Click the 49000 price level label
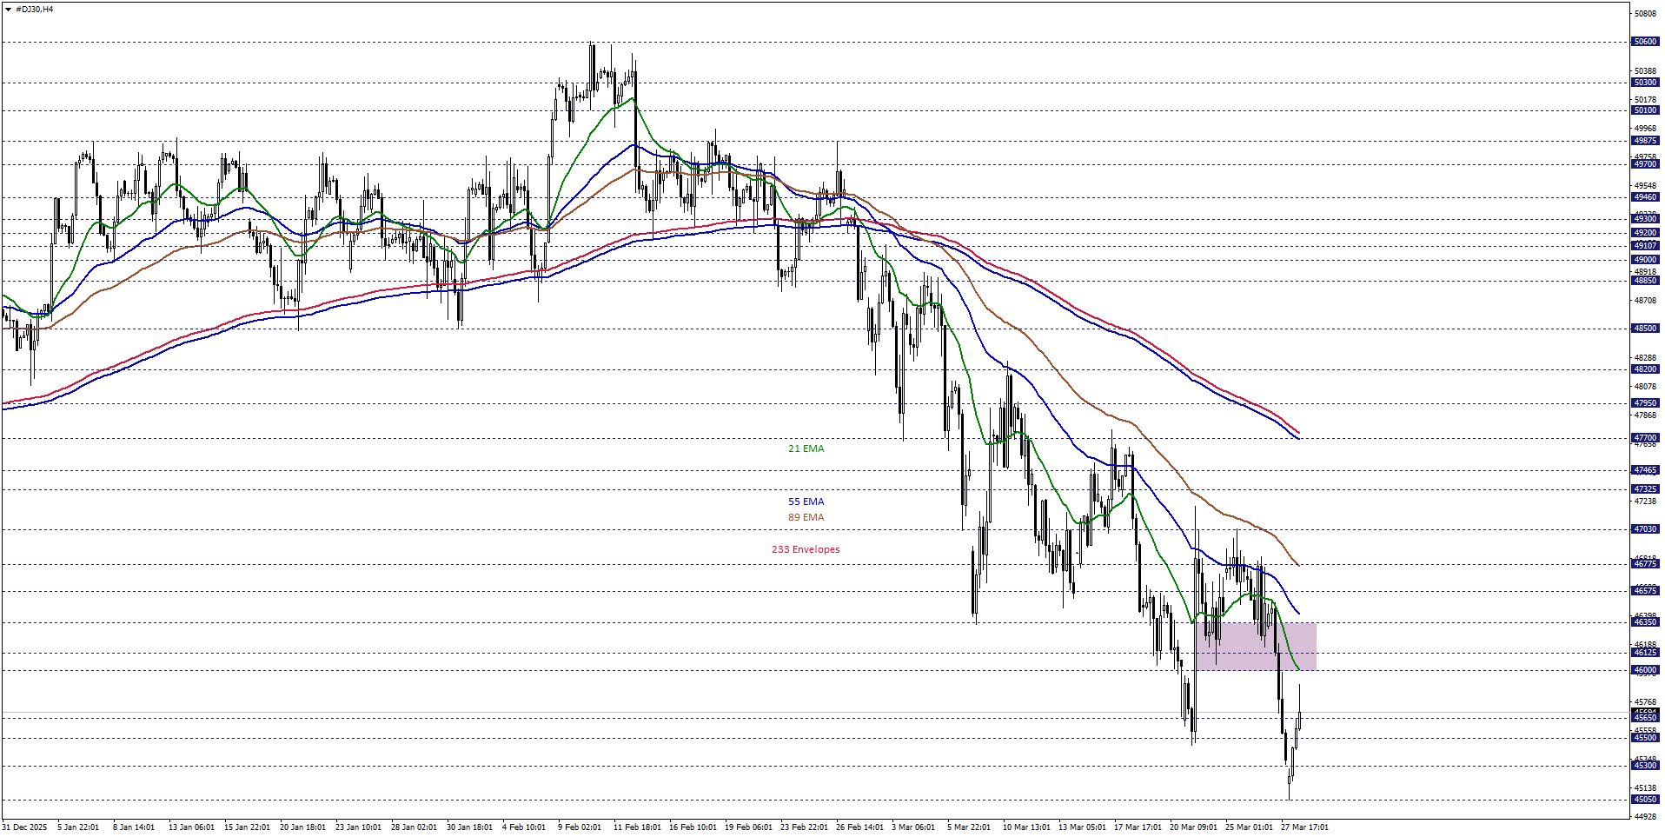The image size is (1665, 837). coord(1645,260)
